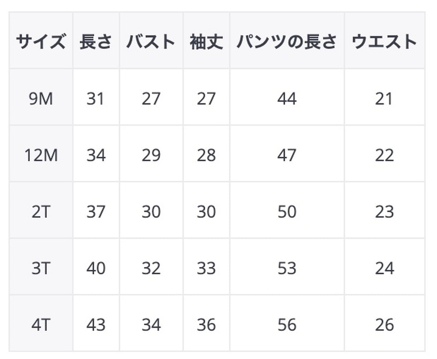Click sleeve length value 33 for 3T
Viewport: 437px width, 359px height.
coord(206,268)
